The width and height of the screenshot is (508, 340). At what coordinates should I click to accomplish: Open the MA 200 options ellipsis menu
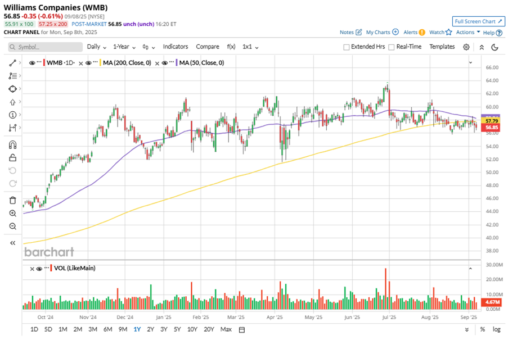point(95,61)
